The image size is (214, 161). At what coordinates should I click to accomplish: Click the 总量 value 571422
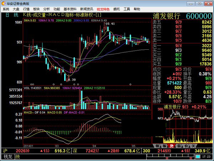pyautogui.click(x=174, y=83)
